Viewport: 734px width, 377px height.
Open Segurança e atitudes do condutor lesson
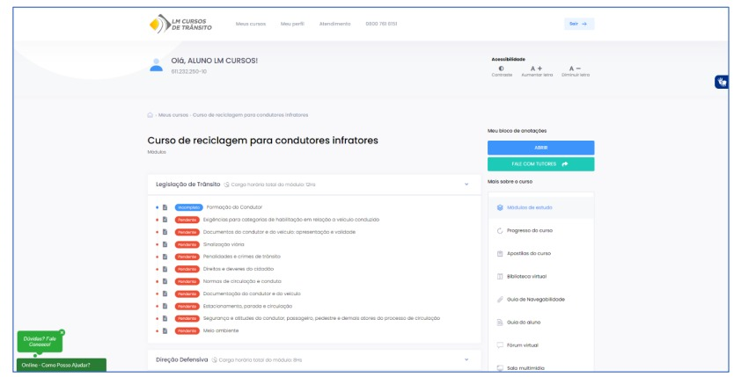tap(321, 318)
